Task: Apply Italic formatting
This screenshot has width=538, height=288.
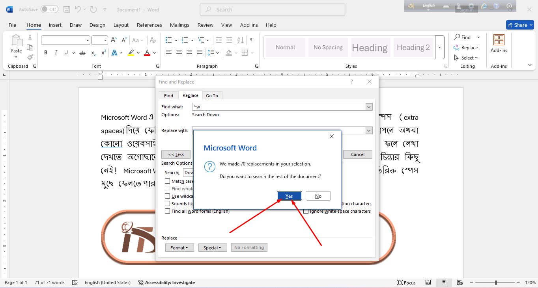Action: 56,52
